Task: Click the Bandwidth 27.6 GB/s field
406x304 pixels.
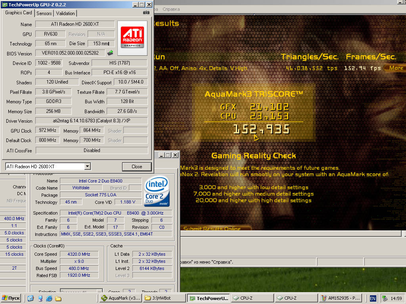Action: [x=127, y=111]
